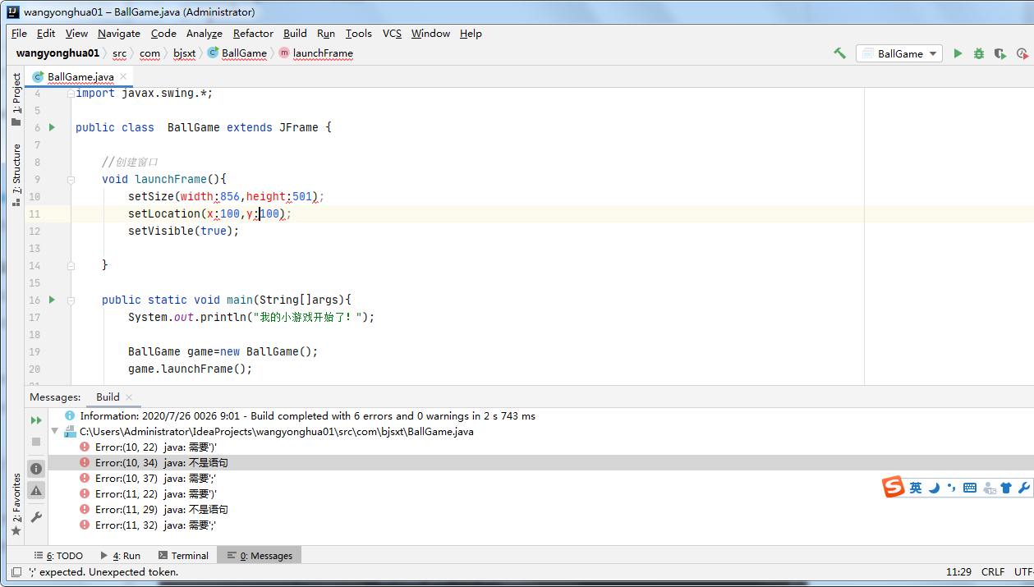
Task: Open the Code menu
Action: (x=163, y=34)
